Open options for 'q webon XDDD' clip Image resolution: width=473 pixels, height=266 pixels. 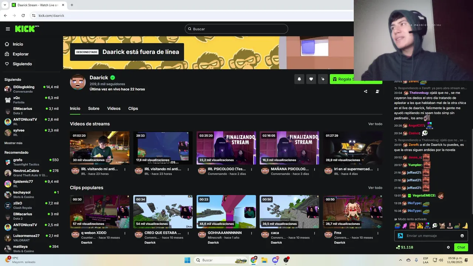[x=125, y=233]
